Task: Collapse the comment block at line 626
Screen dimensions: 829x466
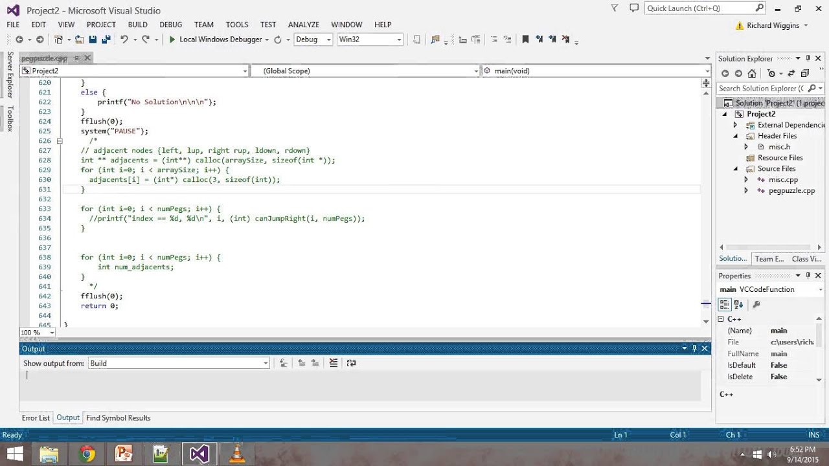Action: (x=59, y=140)
